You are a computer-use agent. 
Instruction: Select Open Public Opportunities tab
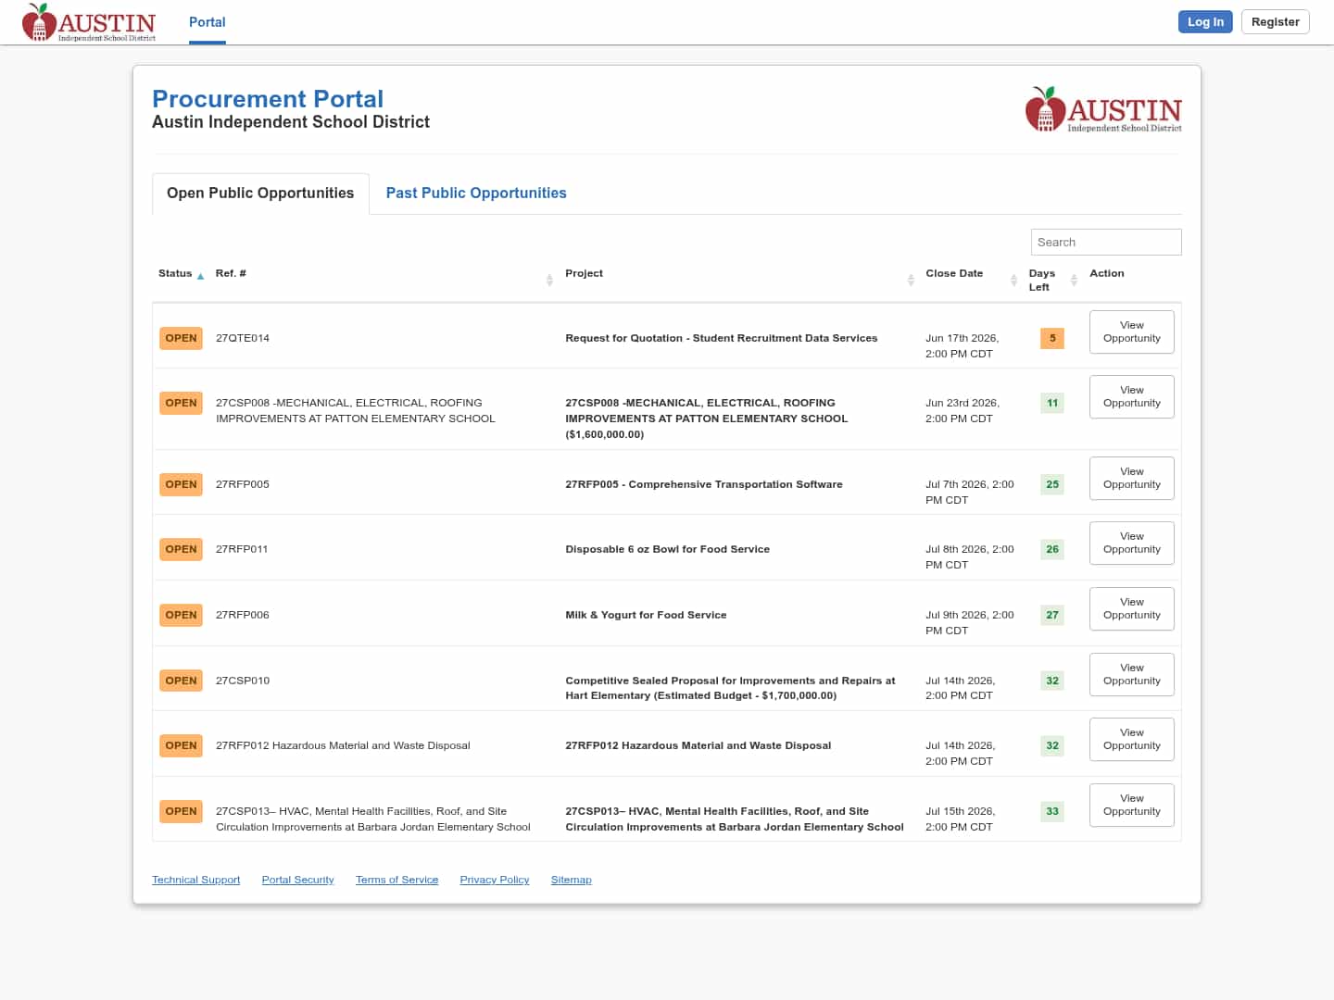coord(260,193)
